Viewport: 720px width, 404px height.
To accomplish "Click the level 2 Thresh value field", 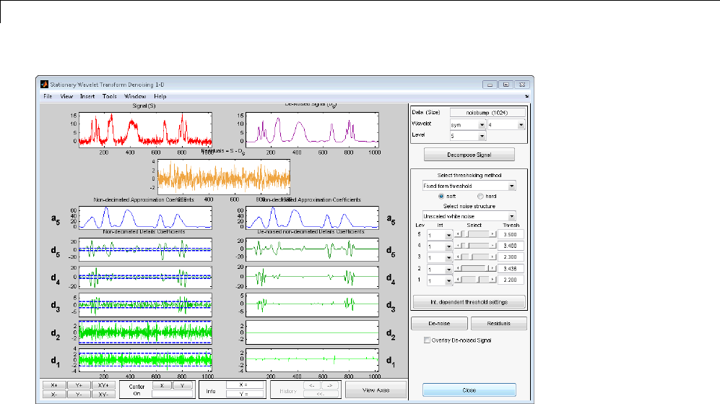I will click(509, 268).
